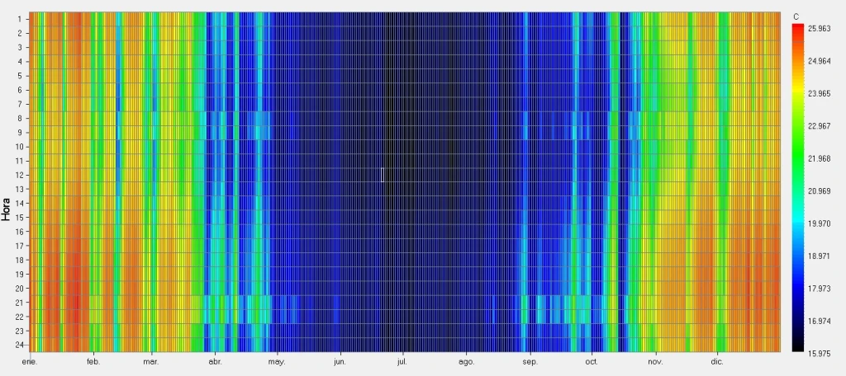Image resolution: width=846 pixels, height=376 pixels.
Task: Select the 'abr.' label on the bottom axis
Action: [x=215, y=362]
